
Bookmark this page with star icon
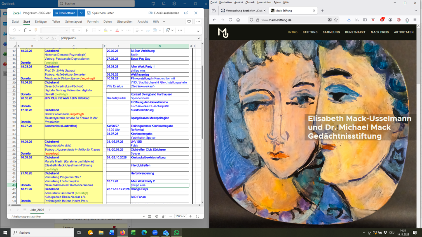tap(336, 20)
